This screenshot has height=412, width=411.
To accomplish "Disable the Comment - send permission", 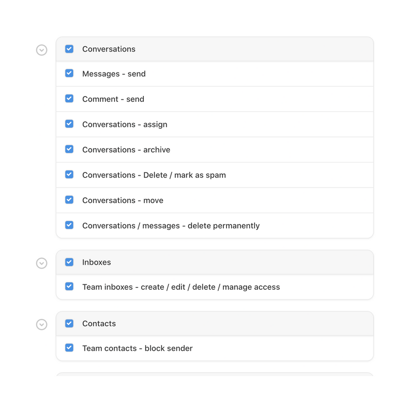I will (69, 99).
